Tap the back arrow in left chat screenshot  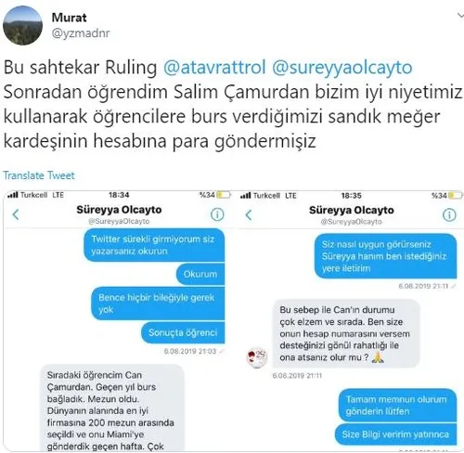pyautogui.click(x=16, y=214)
